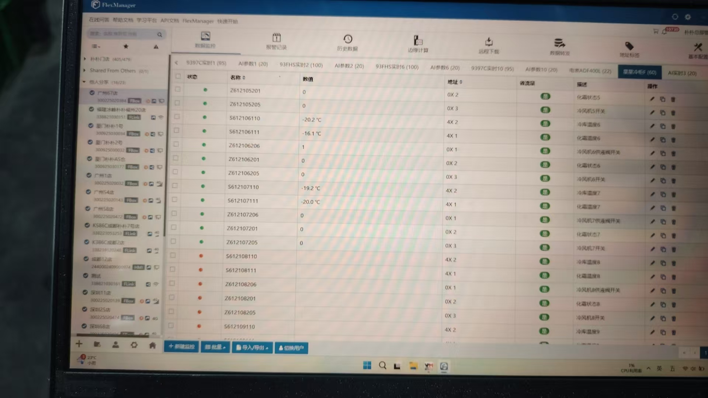Open the 批量 batch dropdown button

[x=215, y=347]
